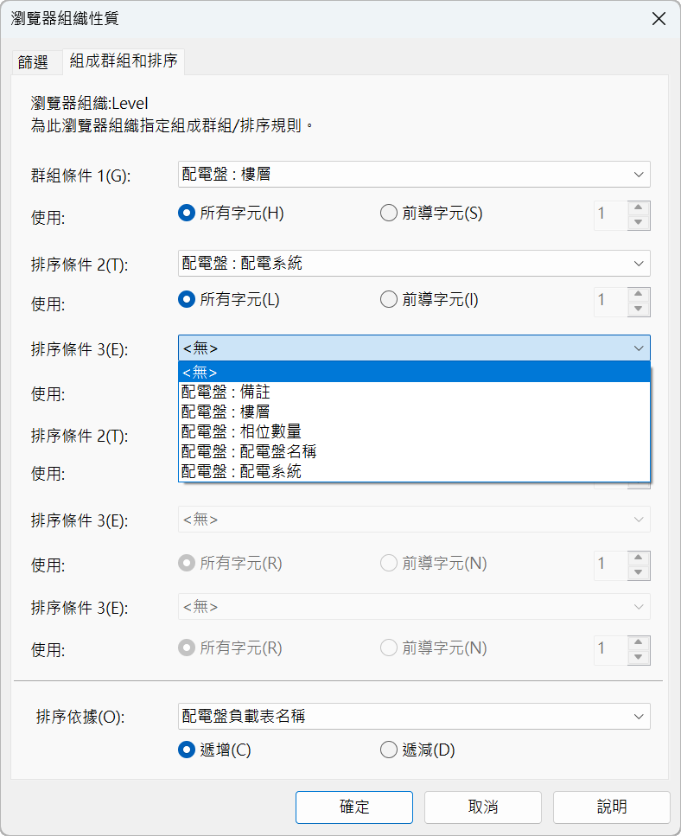This screenshot has width=681, height=836.
Task: Select 前導字元(I) radio button
Action: tap(430, 300)
